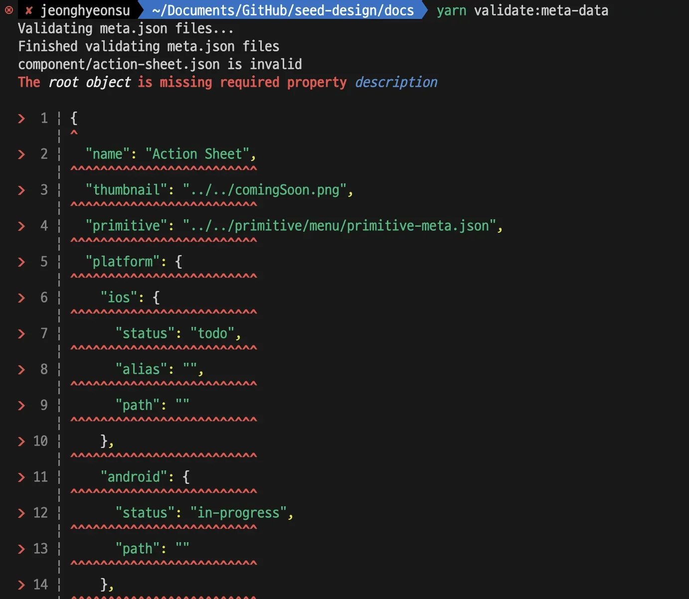This screenshot has width=689, height=599.
Task: Click the red error circle icon in prompt
Action: pyautogui.click(x=9, y=10)
